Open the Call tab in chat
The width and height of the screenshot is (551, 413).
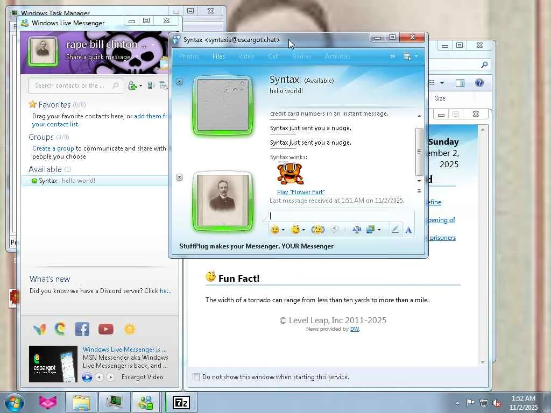pos(273,56)
